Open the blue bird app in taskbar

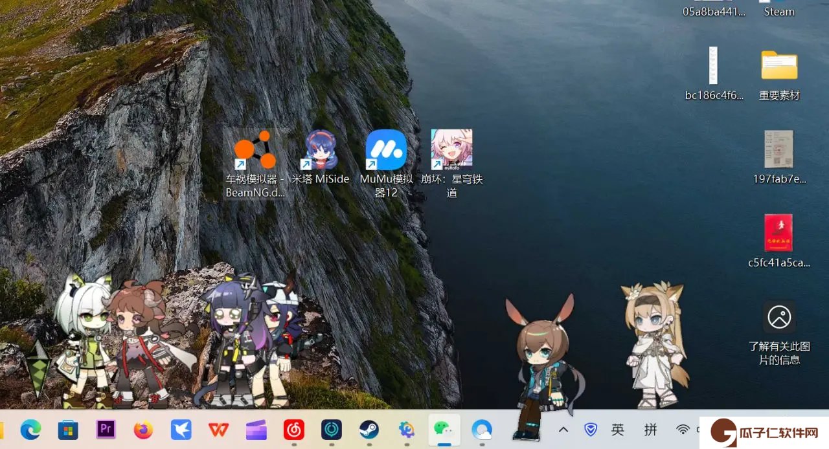point(181,430)
